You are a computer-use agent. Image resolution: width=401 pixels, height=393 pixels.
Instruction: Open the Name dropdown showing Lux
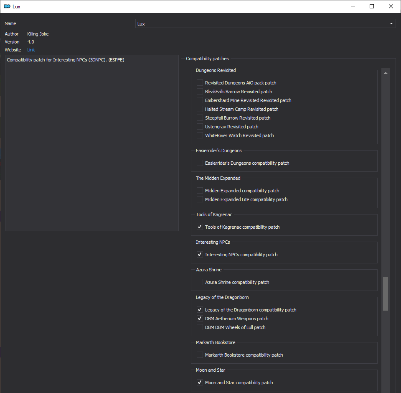(x=265, y=24)
